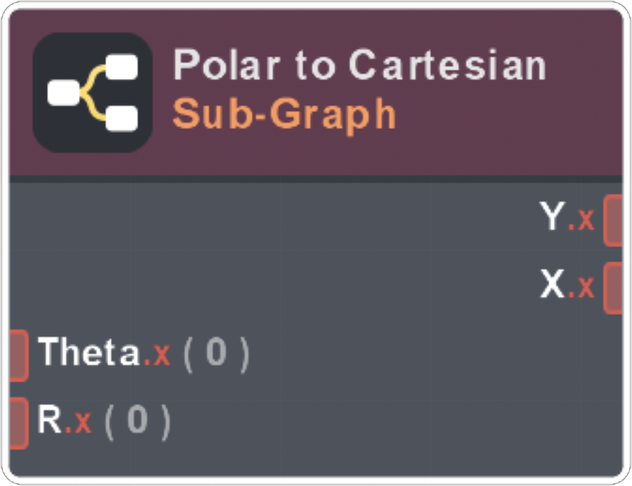
Task: Click the Theta.x input port
Action: click(18, 356)
